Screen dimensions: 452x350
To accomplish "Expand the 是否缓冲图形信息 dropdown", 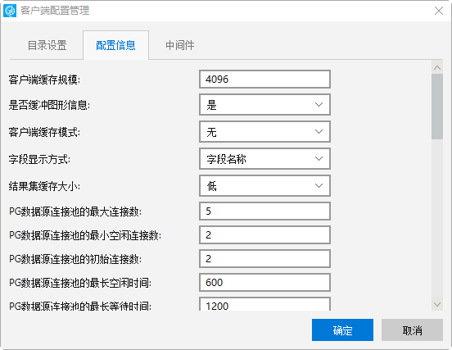I will click(x=264, y=104).
